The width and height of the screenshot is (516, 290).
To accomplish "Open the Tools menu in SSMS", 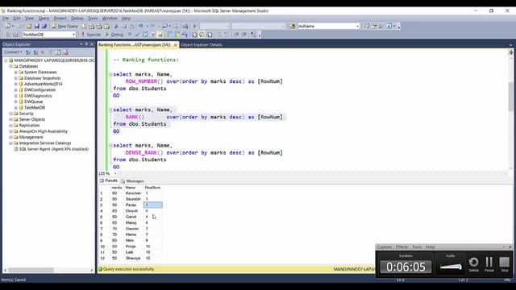I will (93, 18).
